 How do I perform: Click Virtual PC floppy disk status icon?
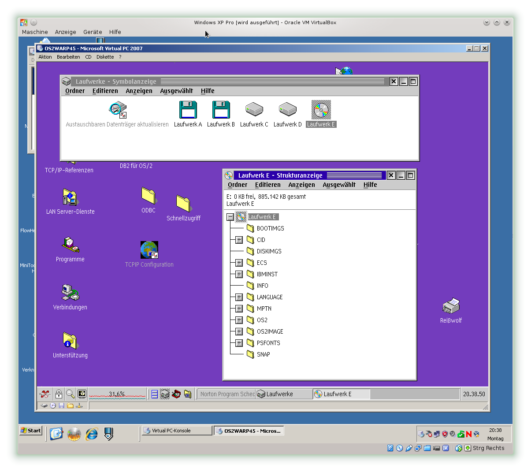pos(61,405)
